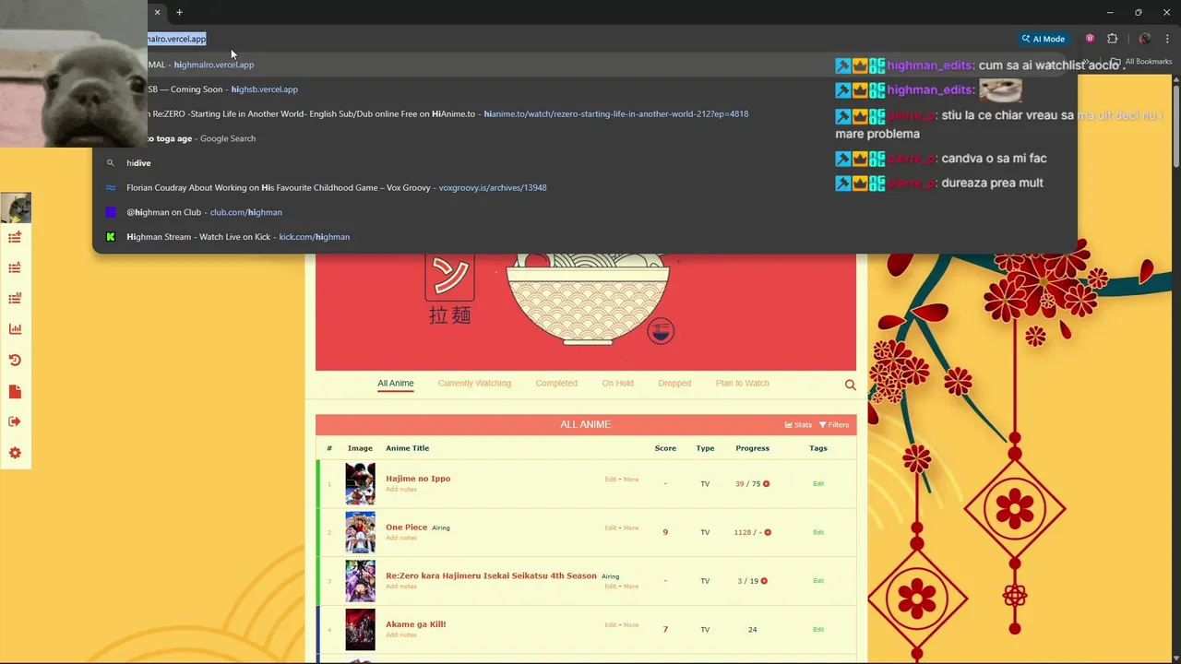Click Hajime no Ippo cover thumbnail

point(360,483)
